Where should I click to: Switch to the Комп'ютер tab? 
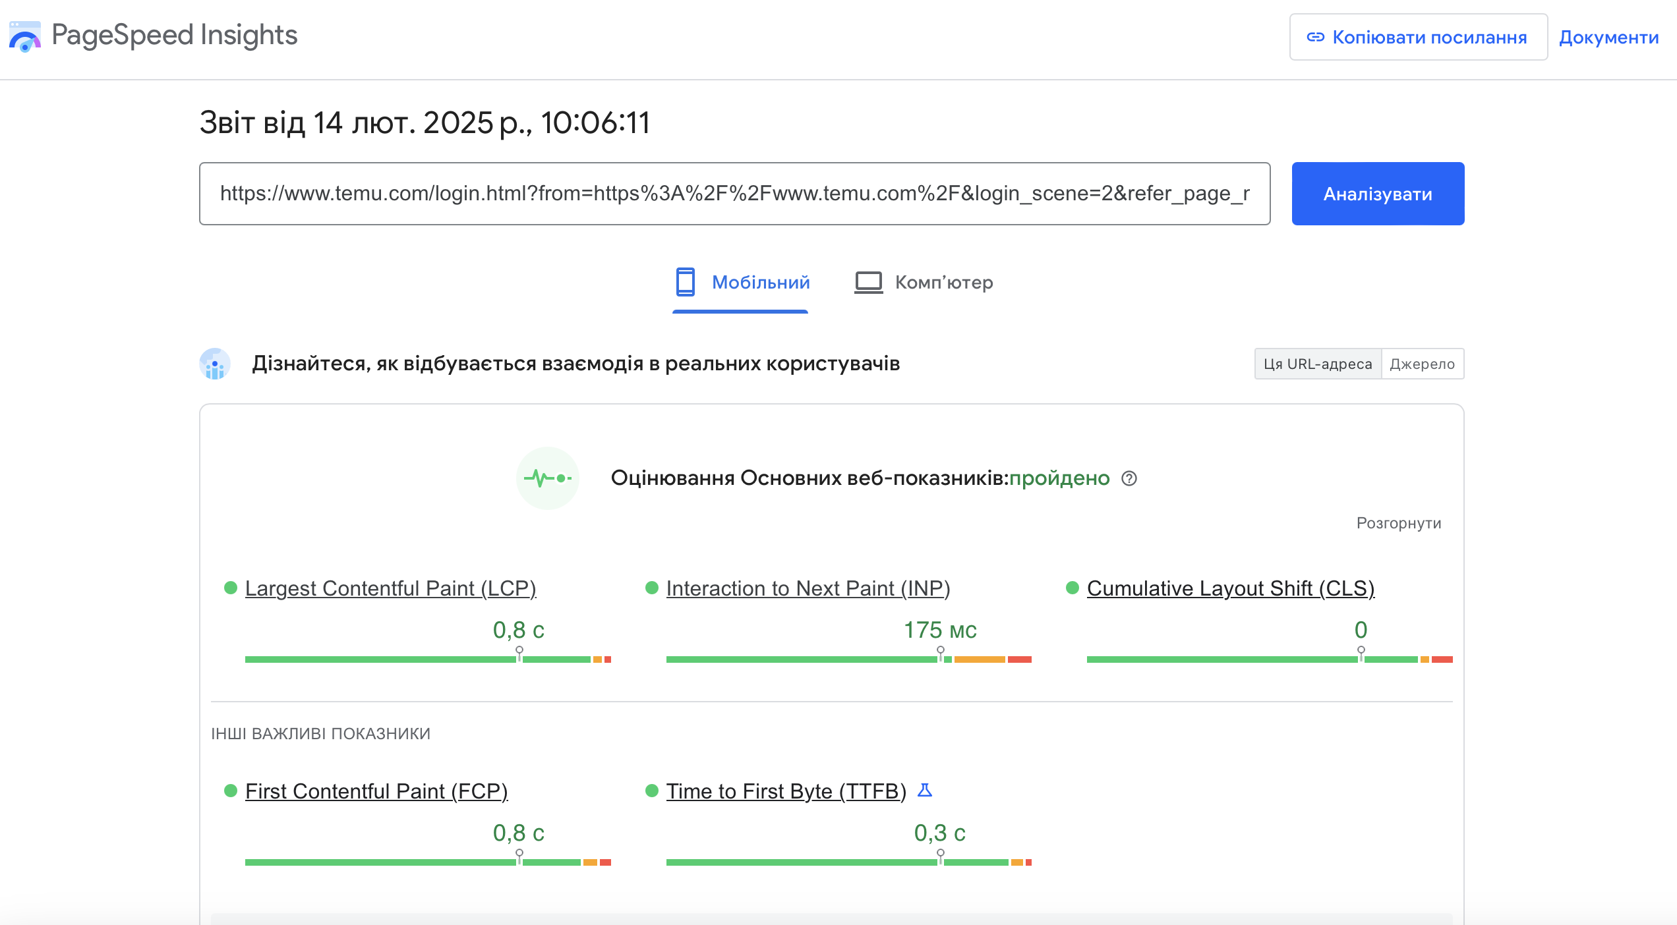pyautogui.click(x=943, y=282)
